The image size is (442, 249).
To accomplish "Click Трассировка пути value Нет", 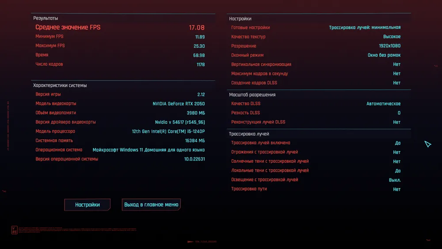I will click(x=397, y=189).
